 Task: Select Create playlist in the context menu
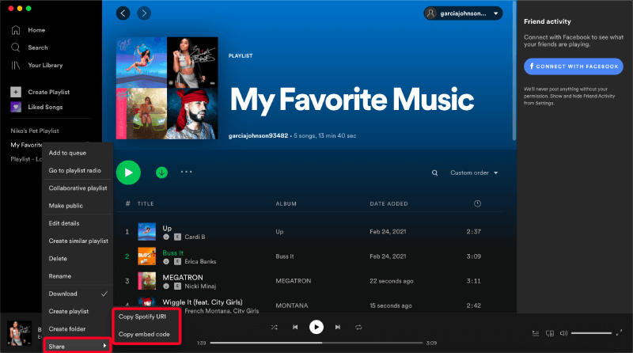point(77,311)
